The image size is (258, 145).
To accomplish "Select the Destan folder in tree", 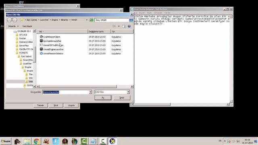I will click(21, 38).
